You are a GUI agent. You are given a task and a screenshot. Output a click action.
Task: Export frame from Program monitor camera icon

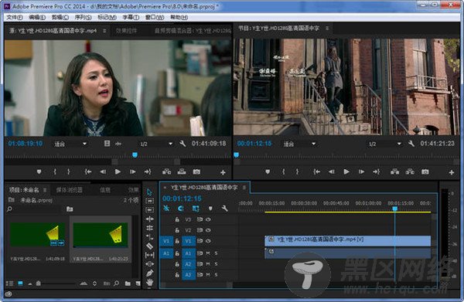coord(425,171)
